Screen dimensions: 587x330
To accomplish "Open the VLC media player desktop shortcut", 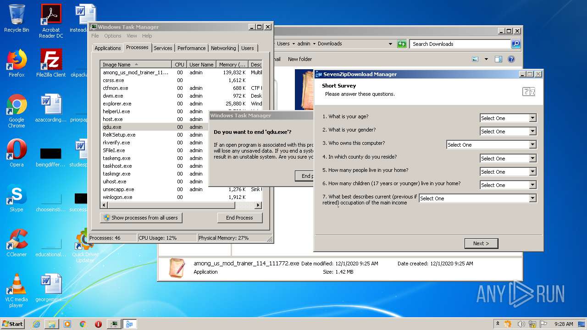I will pos(17,291).
